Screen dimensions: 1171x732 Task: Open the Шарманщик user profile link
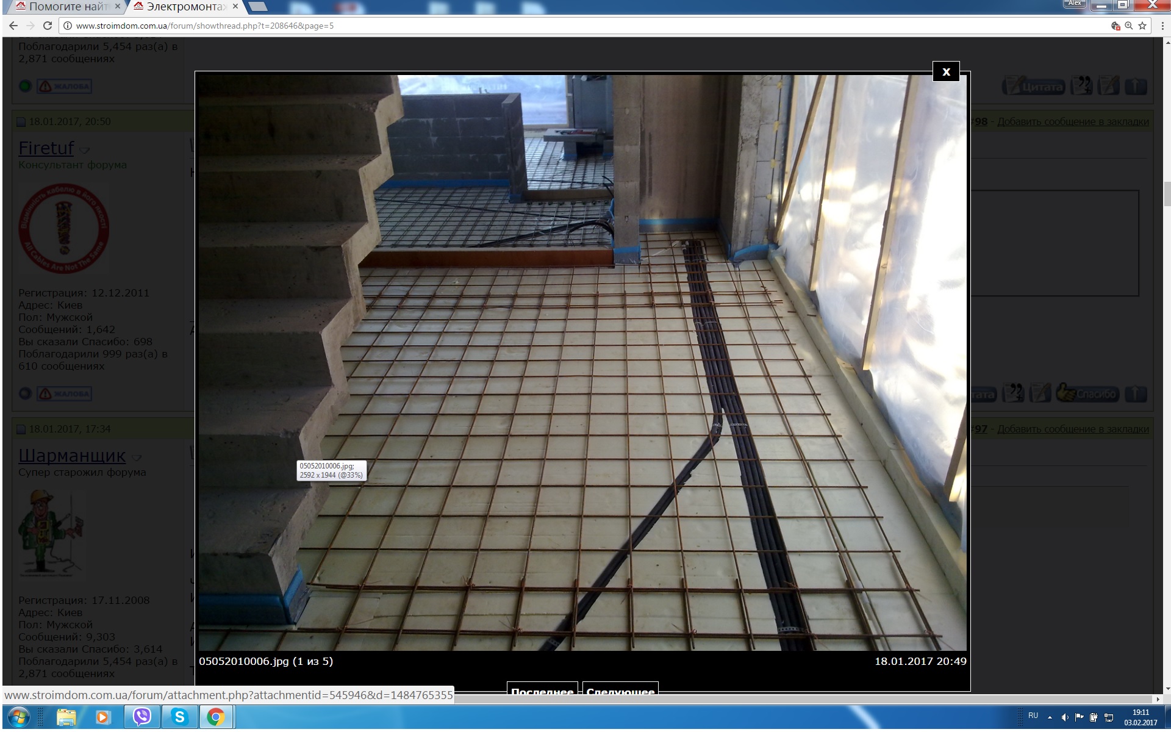[x=72, y=456]
